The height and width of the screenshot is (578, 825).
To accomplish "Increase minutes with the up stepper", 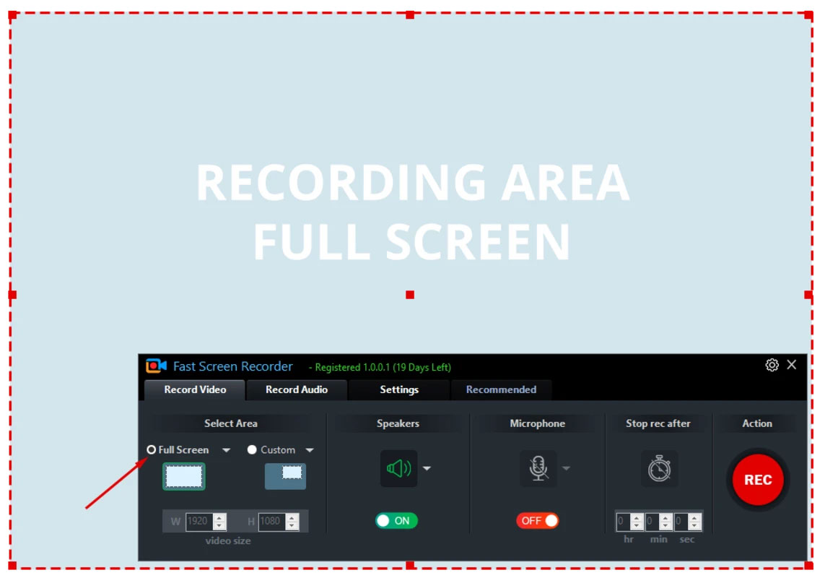I will coord(665,517).
